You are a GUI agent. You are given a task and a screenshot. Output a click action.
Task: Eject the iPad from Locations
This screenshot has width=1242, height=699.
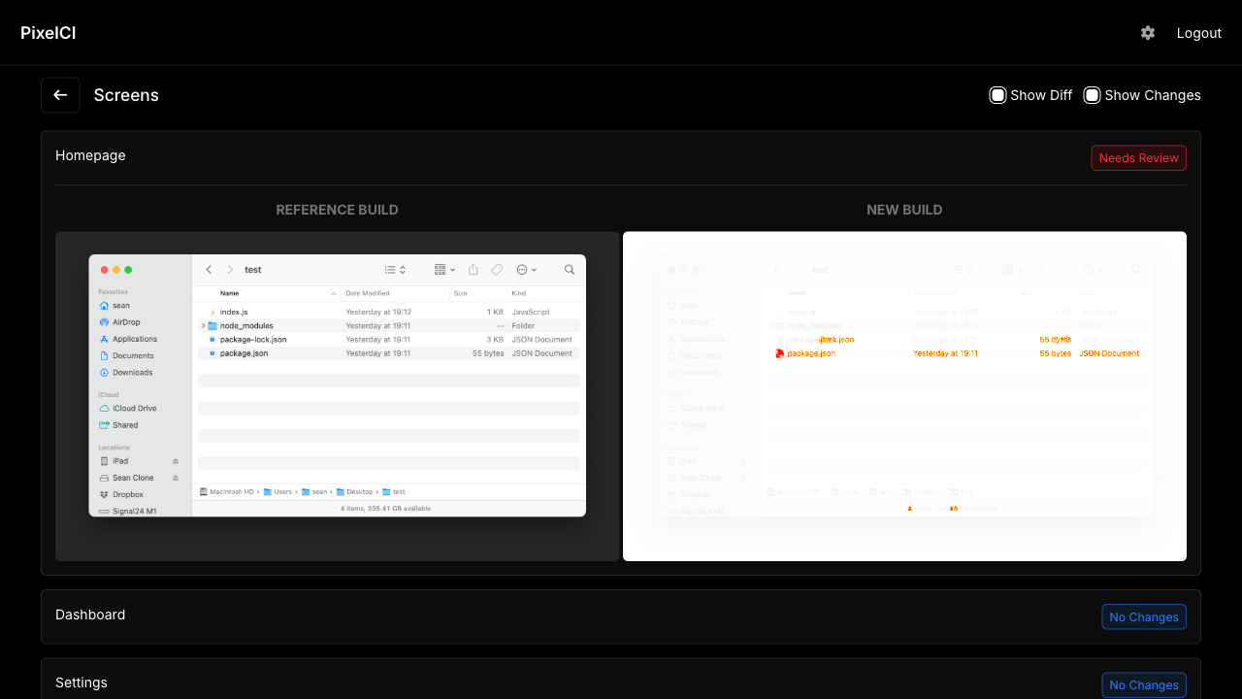[177, 460]
